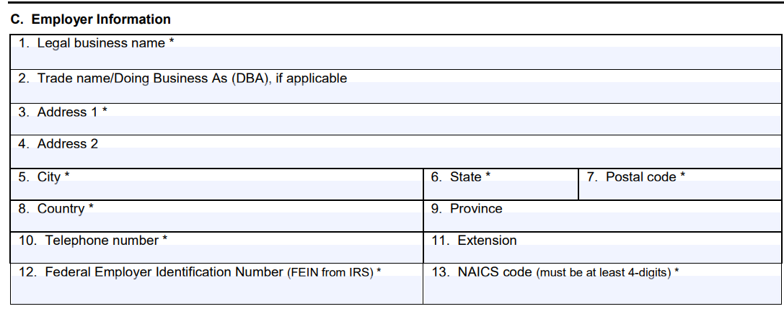The height and width of the screenshot is (314, 784).
Task: Click the '(FEIN from IRS)' label note
Action: tap(330, 273)
